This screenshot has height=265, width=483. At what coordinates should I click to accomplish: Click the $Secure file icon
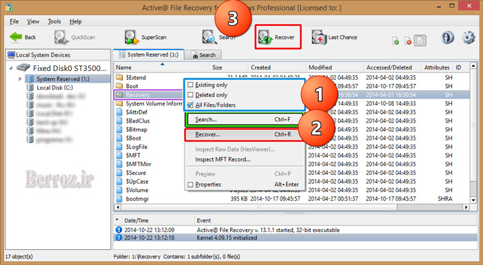pos(119,173)
